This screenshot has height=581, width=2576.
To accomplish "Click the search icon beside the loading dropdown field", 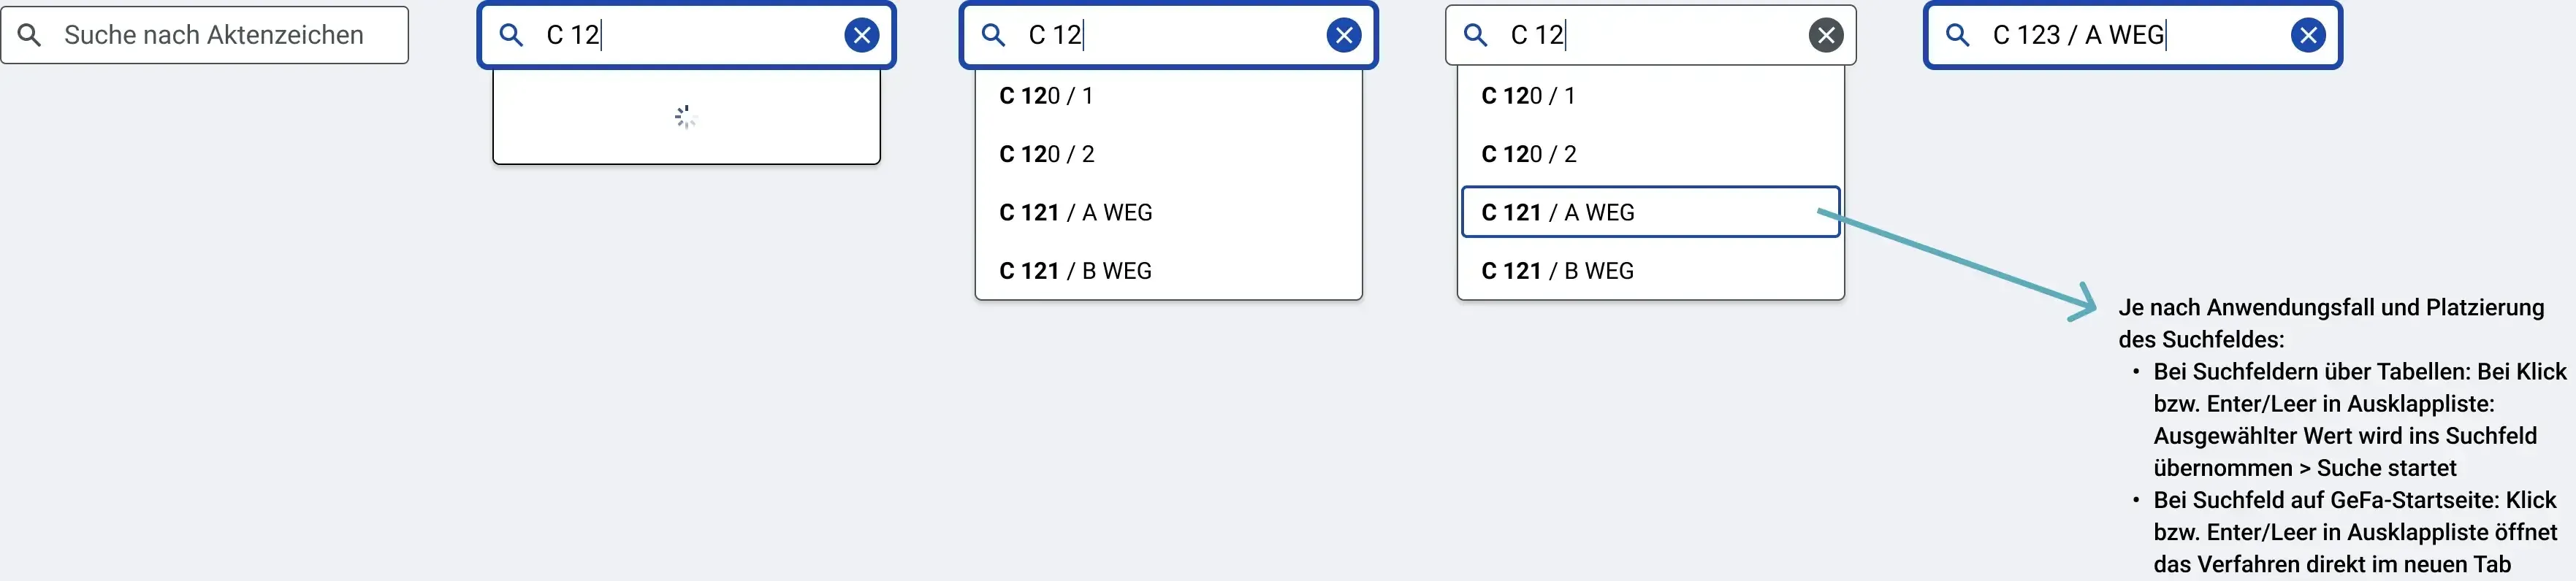I will (x=511, y=35).
